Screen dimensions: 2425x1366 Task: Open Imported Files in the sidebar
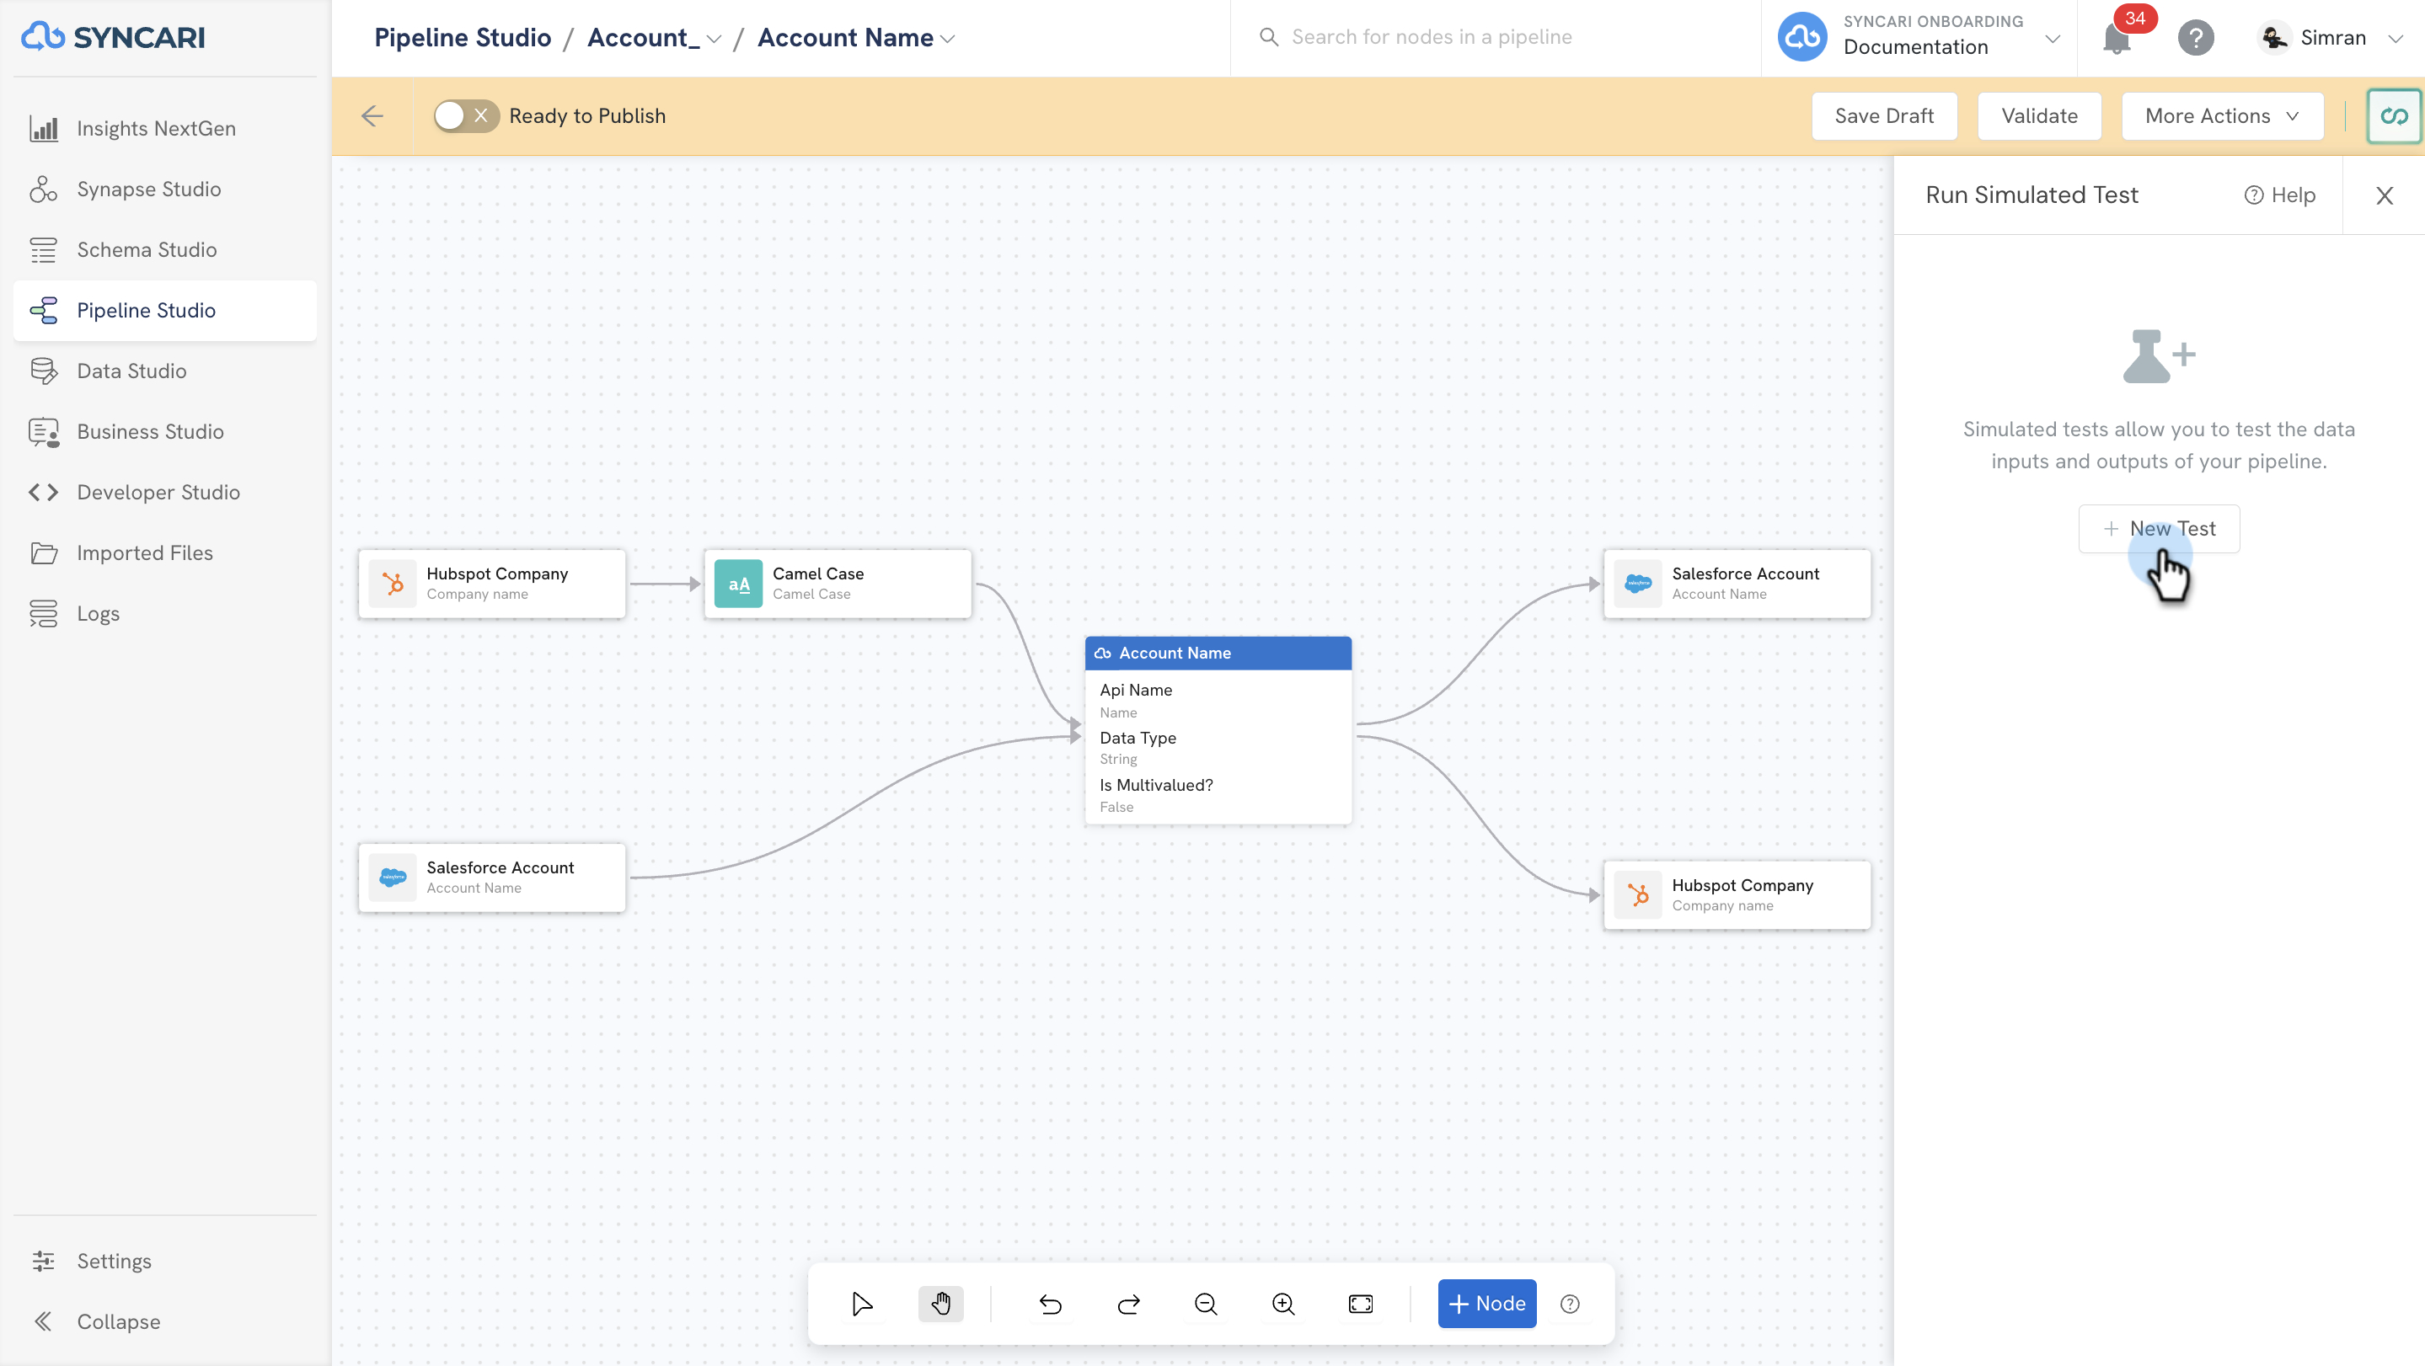tap(165, 553)
